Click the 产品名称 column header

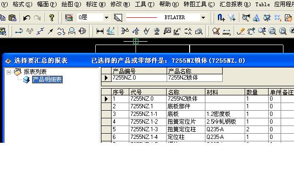pos(194,71)
